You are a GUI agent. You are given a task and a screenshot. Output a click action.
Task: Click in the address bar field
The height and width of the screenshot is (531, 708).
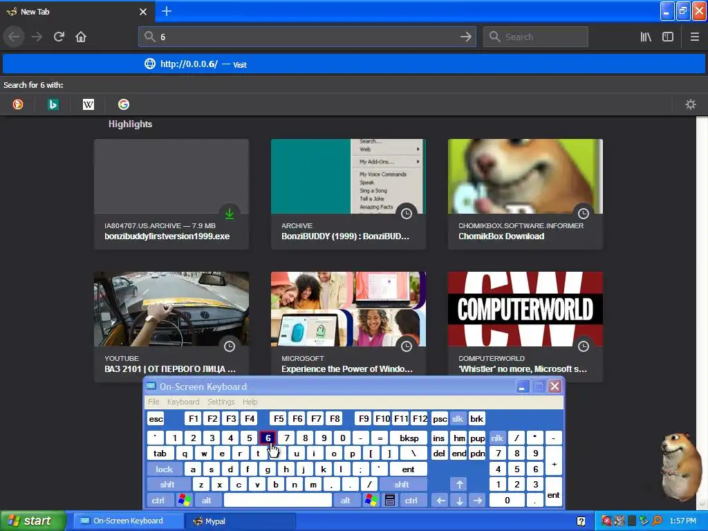pos(307,37)
